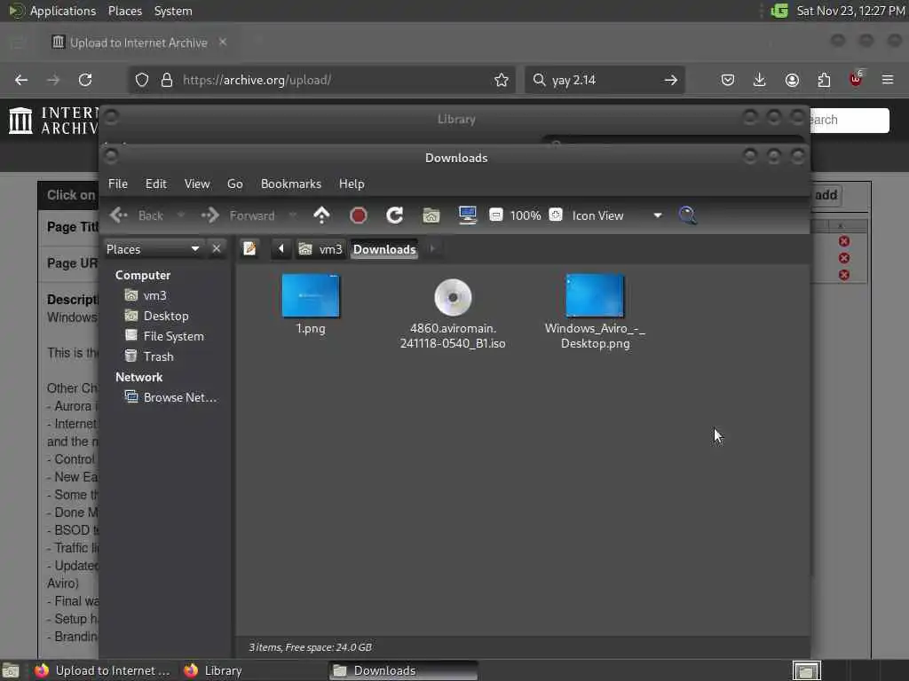Open the File menu
Viewport: 909px width, 681px height.
tap(118, 184)
